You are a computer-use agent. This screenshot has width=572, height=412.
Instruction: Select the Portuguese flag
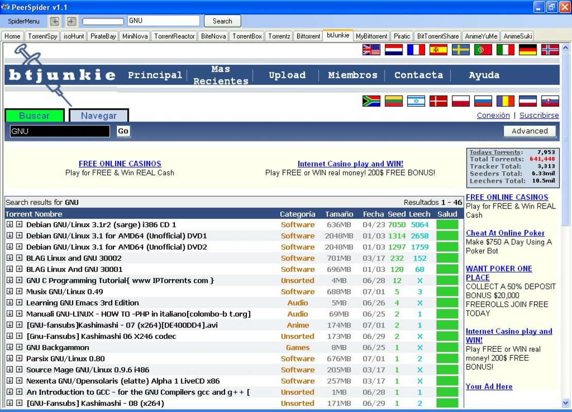click(483, 49)
